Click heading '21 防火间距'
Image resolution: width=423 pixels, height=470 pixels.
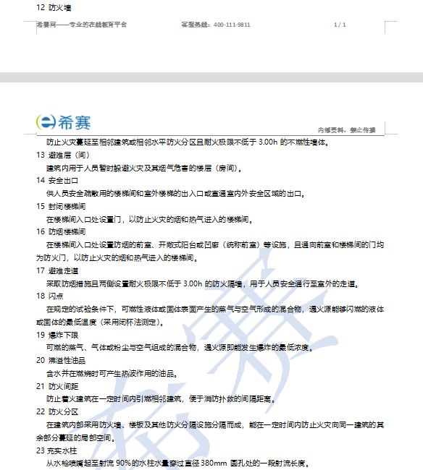pyautogui.click(x=57, y=386)
